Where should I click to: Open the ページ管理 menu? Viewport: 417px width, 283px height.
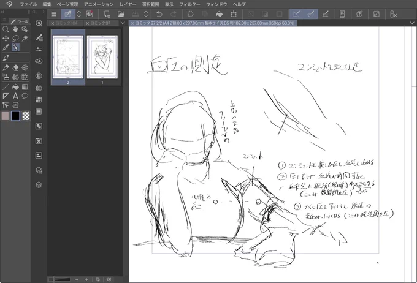click(67, 4)
